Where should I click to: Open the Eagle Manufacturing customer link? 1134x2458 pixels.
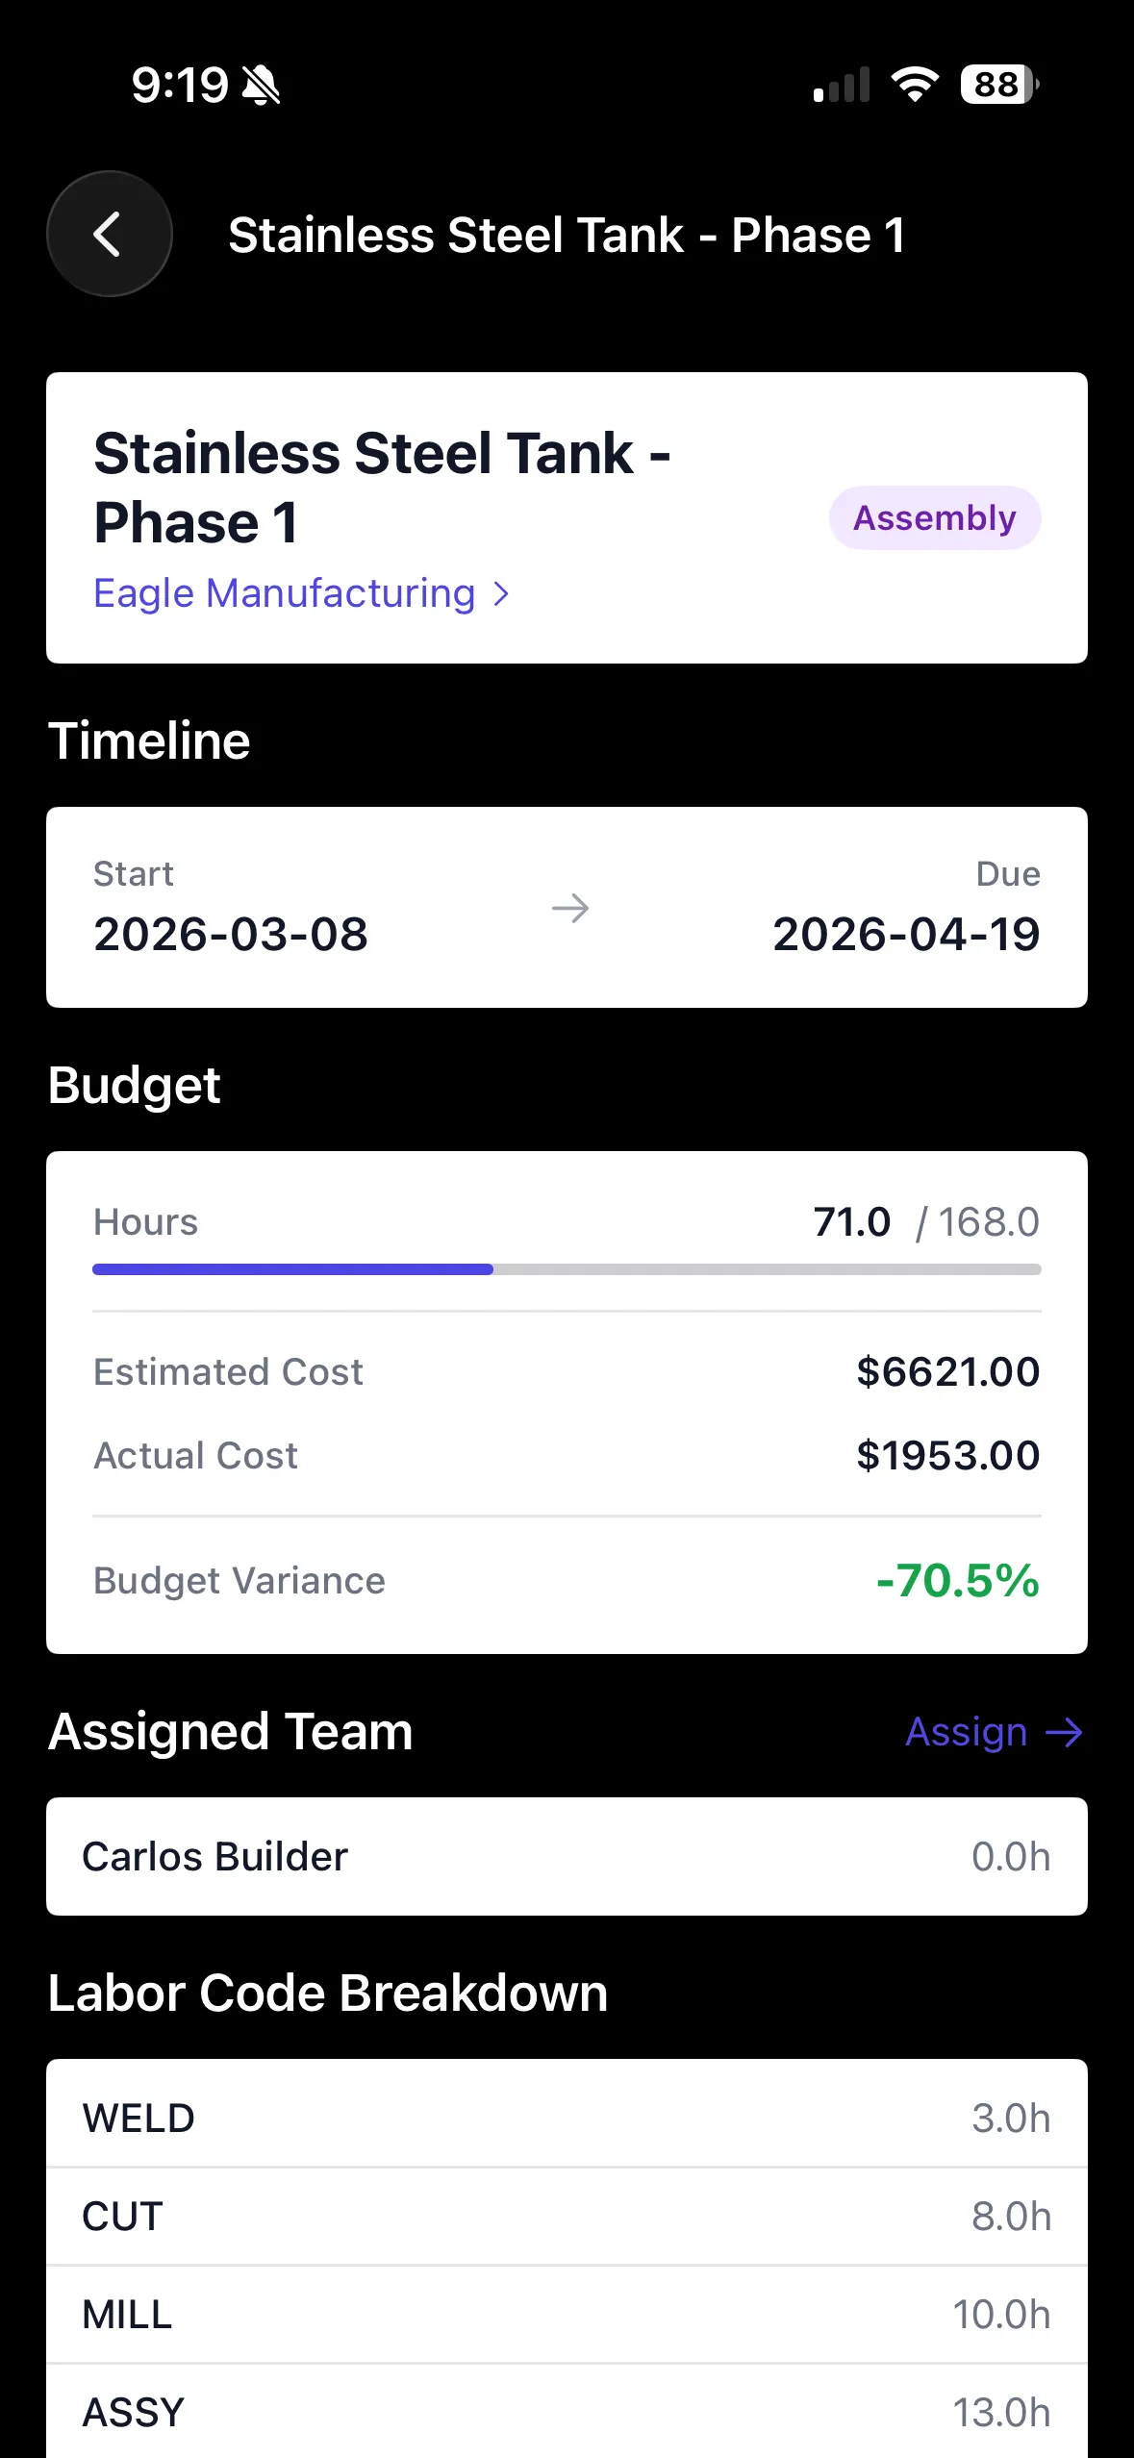click(x=285, y=593)
